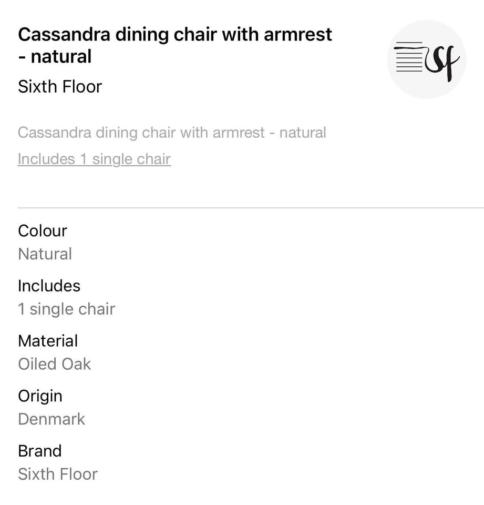The image size is (484, 505).
Task: Click the Includes attribute label
Action: pyautogui.click(x=49, y=286)
